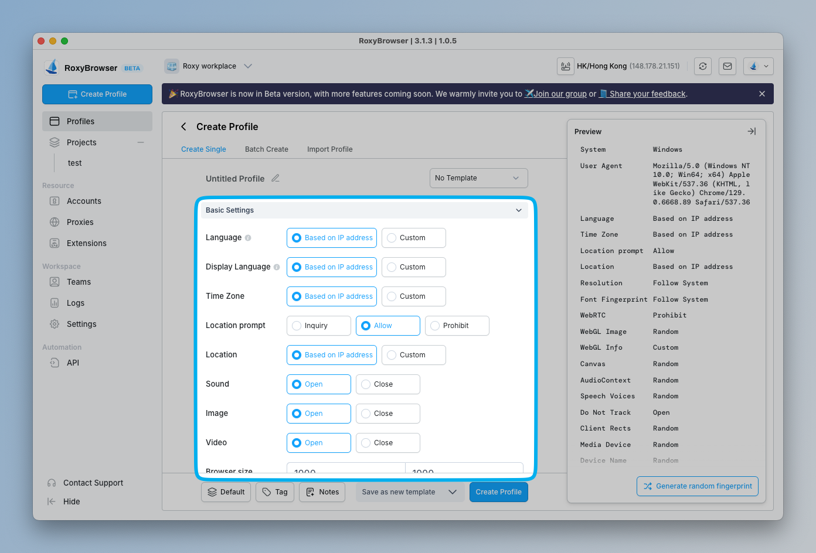Open the No Template dropdown
Viewport: 816px width, 553px height.
(479, 178)
